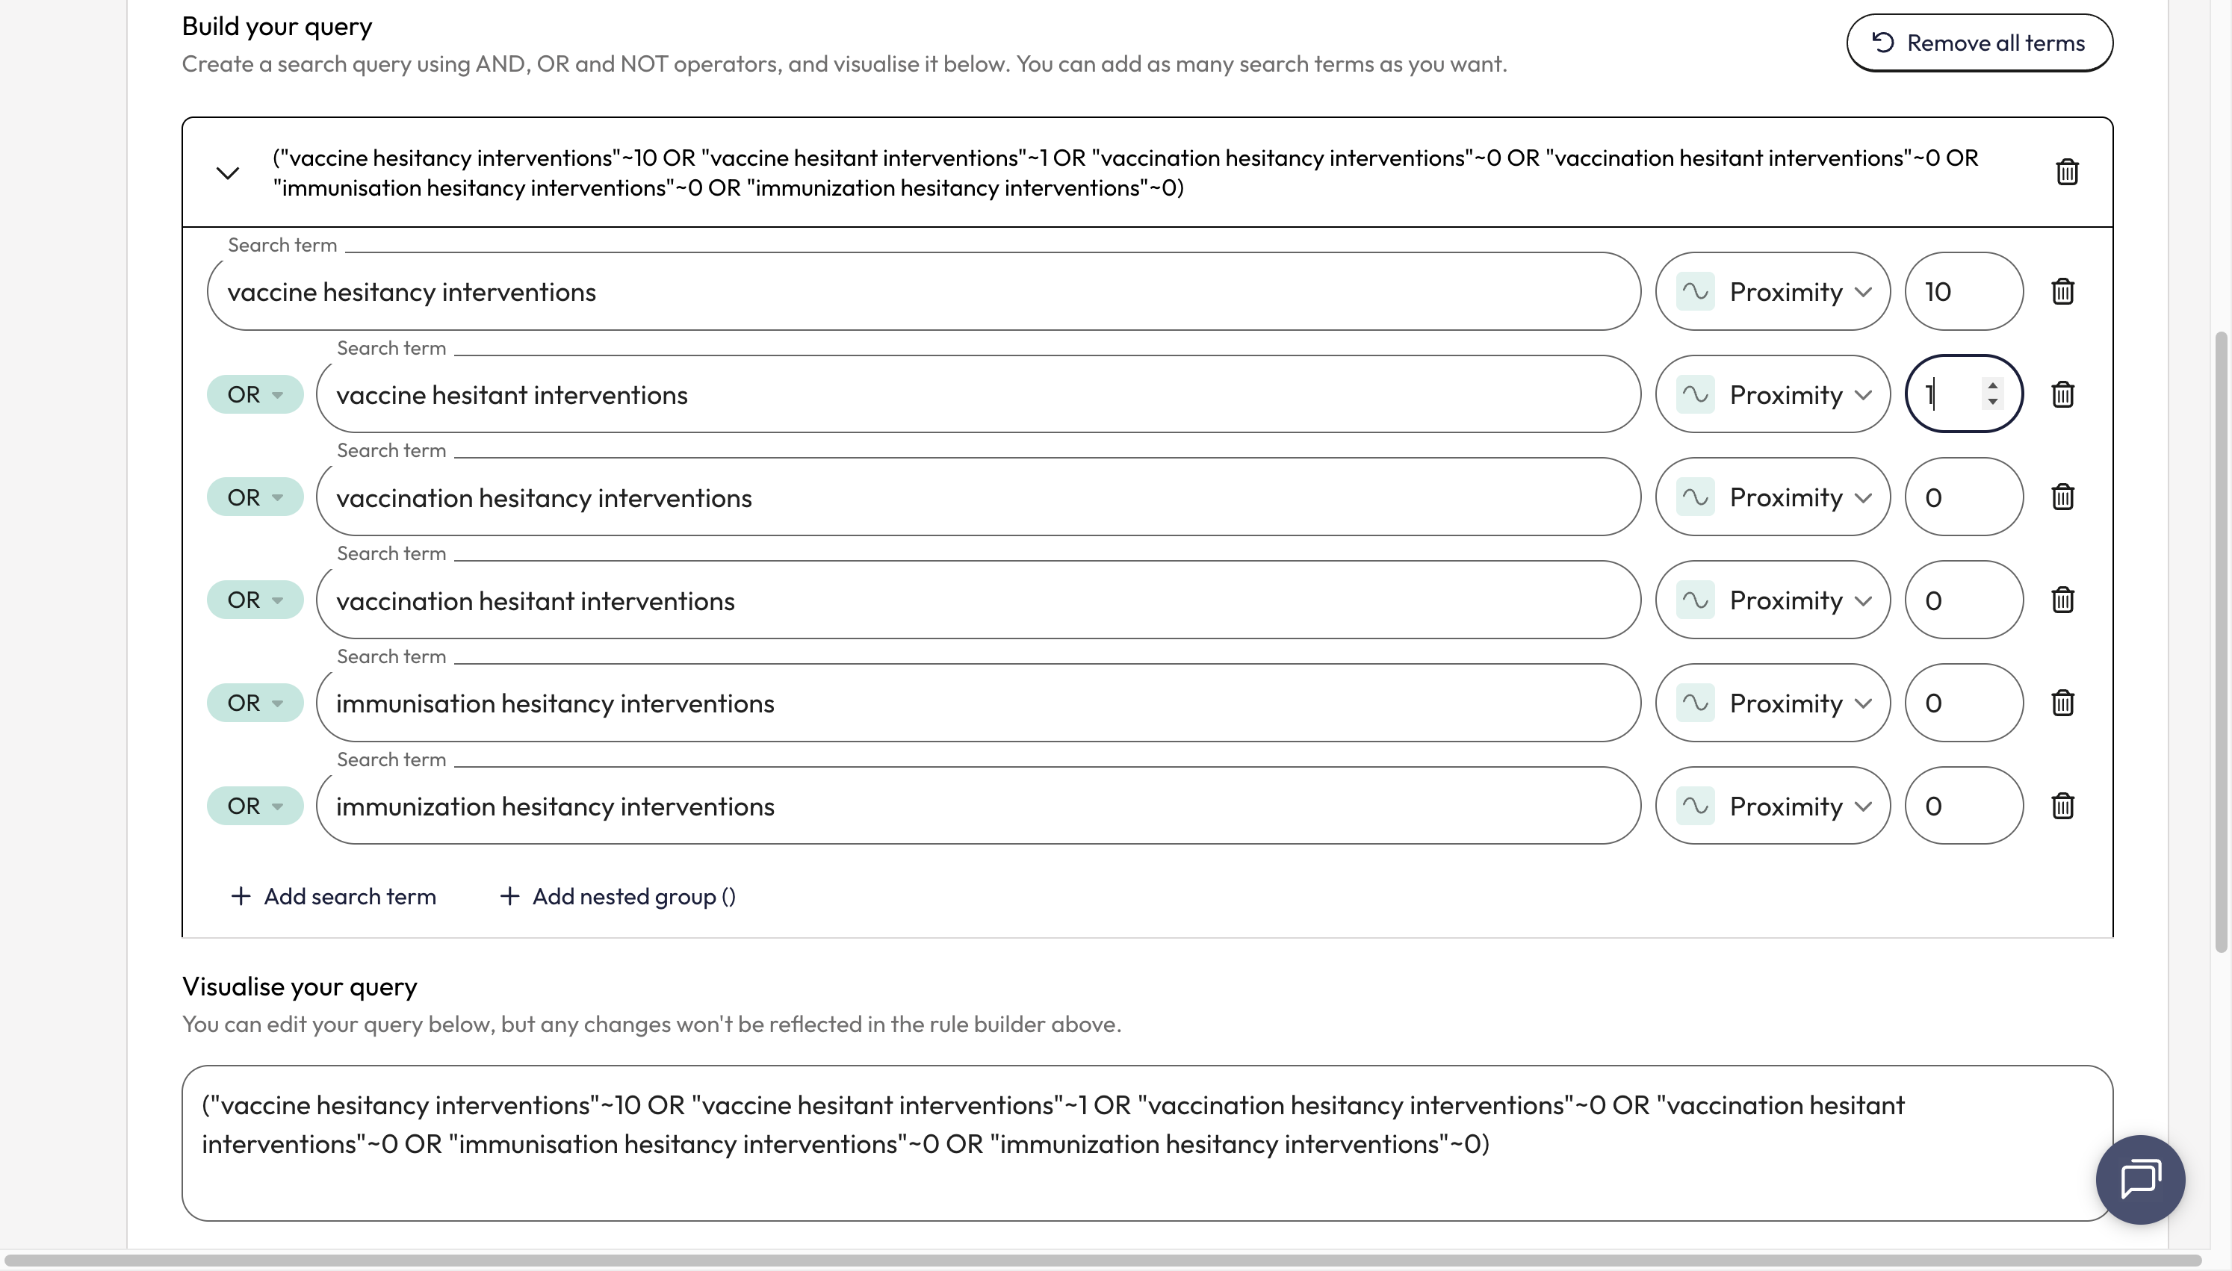This screenshot has width=2232, height=1271.
Task: Click proximity value 0 for 'vaccination hesitant interventions'
Action: pos(1963,600)
